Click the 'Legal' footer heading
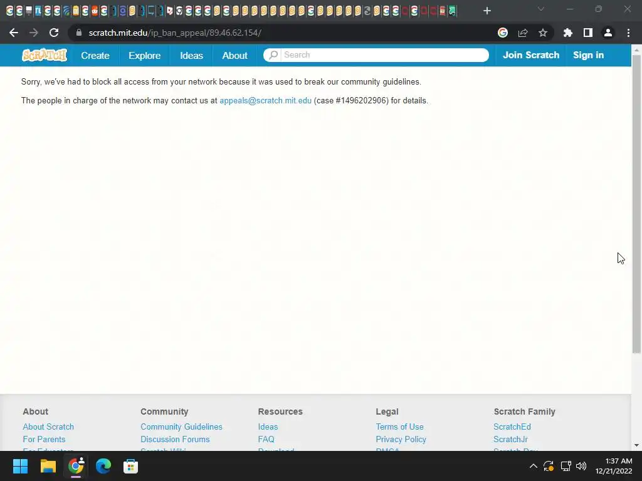 [x=387, y=411]
